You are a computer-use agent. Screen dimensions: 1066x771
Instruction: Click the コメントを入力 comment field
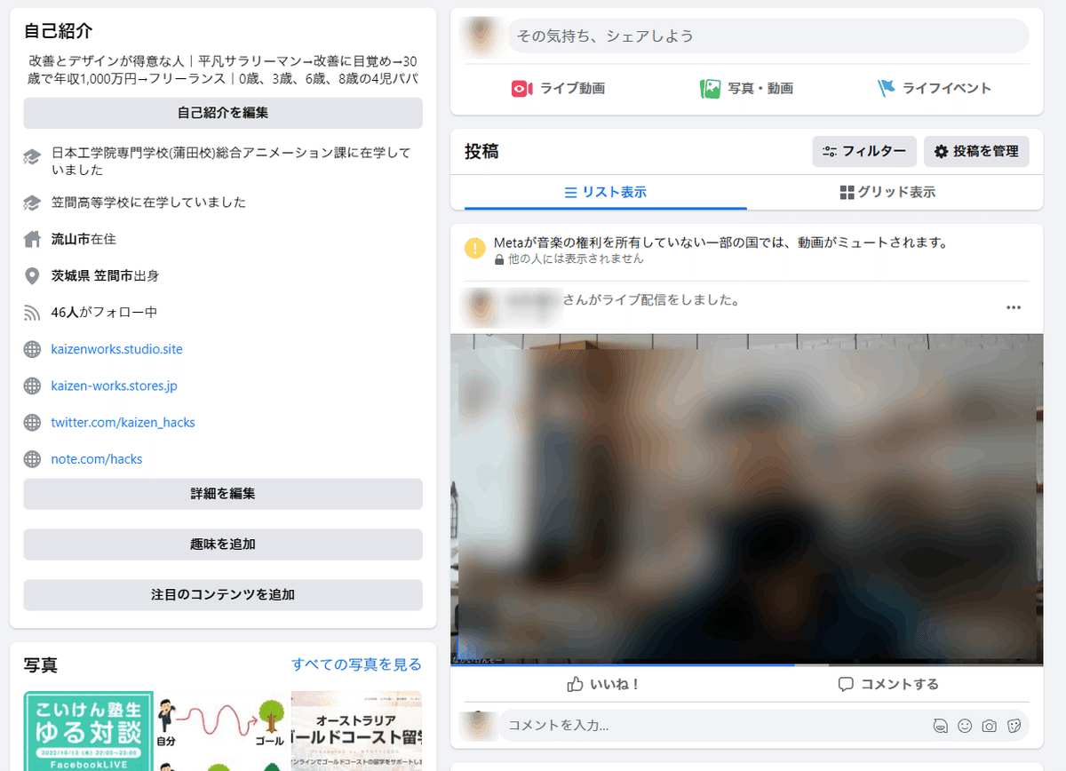pyautogui.click(x=715, y=726)
